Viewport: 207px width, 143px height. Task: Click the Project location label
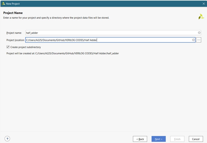click(15, 40)
